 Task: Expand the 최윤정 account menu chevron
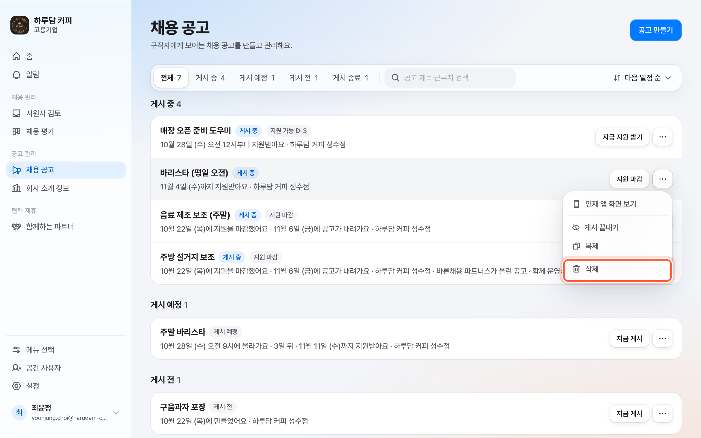coord(116,413)
